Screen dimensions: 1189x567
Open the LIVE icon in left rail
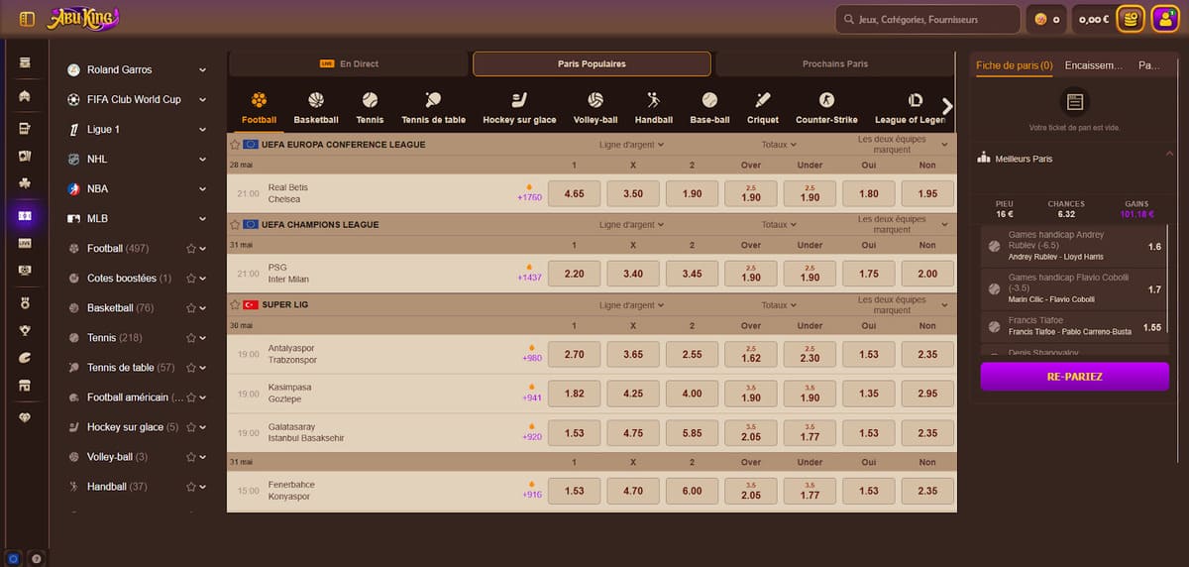[25, 242]
